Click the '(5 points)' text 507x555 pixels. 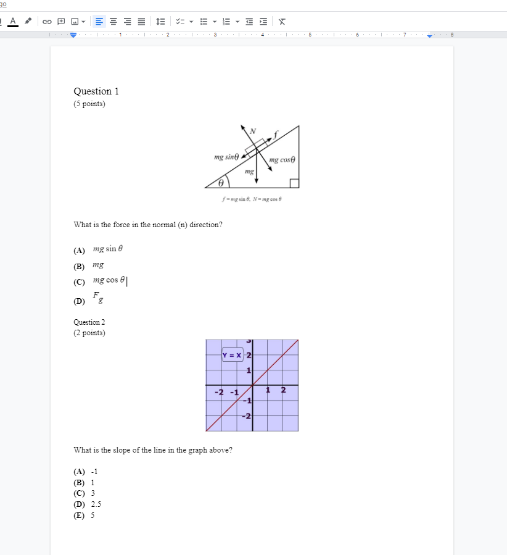pos(89,104)
